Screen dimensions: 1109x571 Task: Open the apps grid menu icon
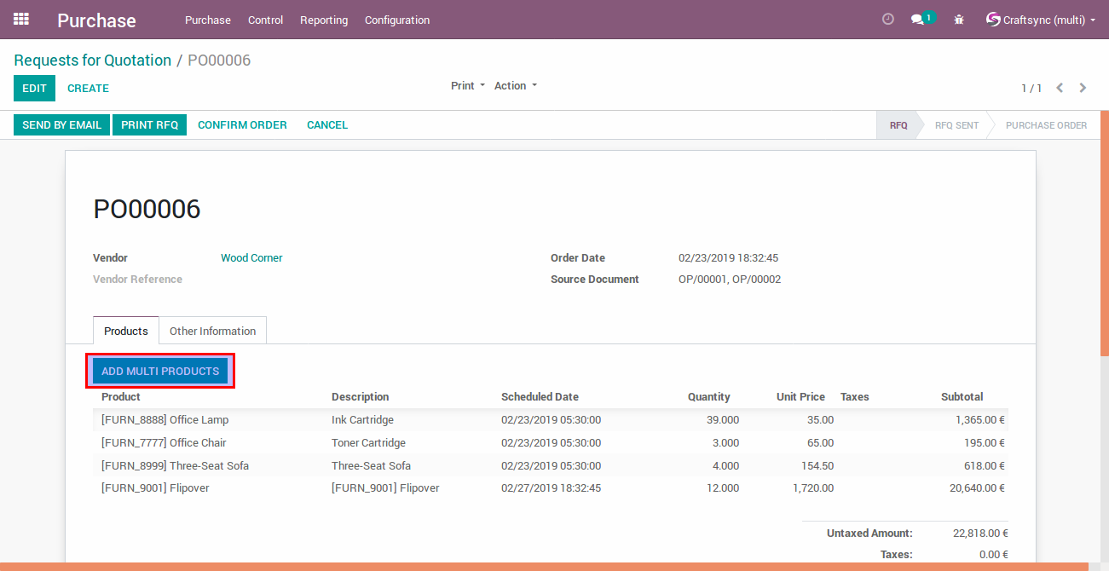[x=21, y=19]
